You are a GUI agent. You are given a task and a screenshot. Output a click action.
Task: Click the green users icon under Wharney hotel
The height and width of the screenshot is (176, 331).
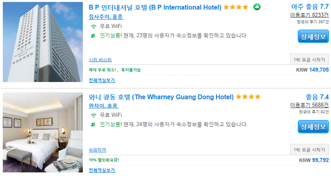tap(93, 124)
